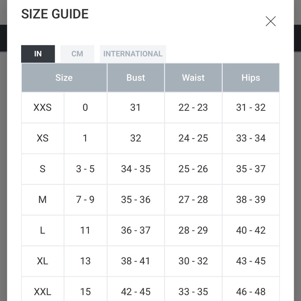Click the 38 - 41 bust measurement

135,261
